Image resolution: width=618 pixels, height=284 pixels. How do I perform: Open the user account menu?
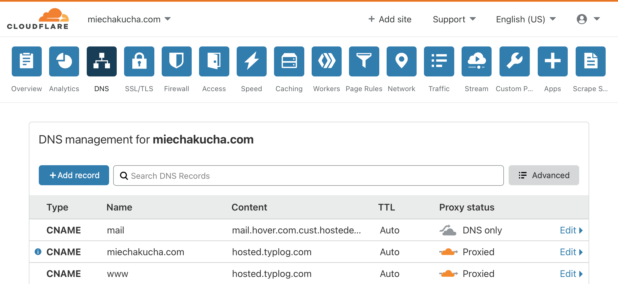coord(588,19)
